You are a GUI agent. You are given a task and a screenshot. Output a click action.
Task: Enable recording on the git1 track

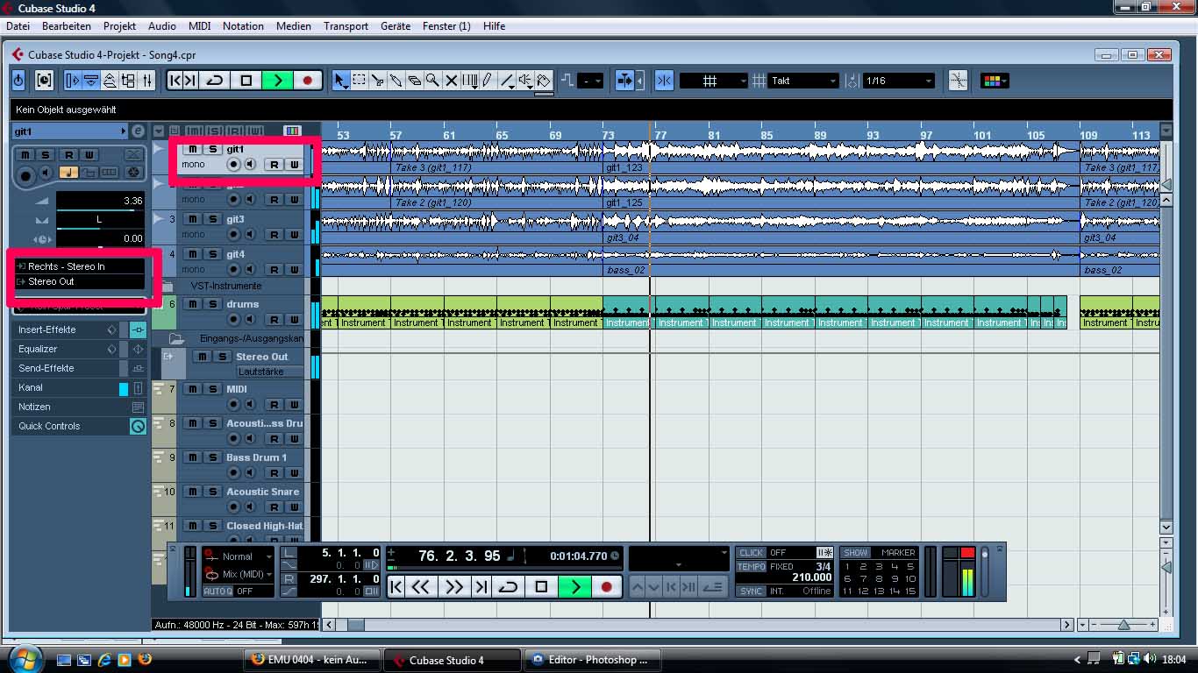point(233,165)
